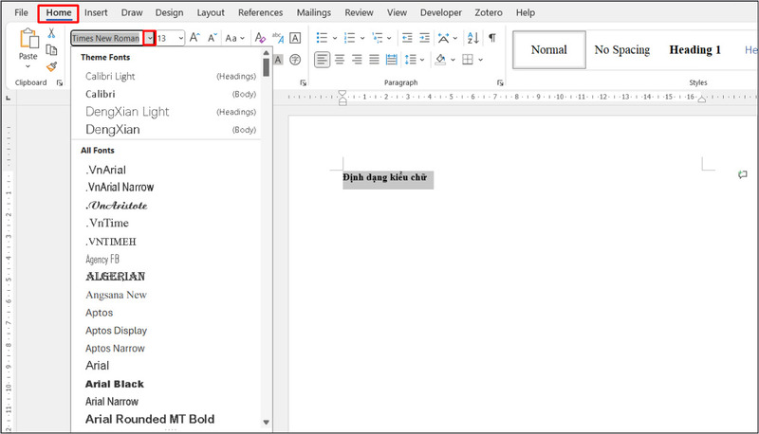Apply the No Spacing style
The height and width of the screenshot is (434, 759).
click(621, 49)
